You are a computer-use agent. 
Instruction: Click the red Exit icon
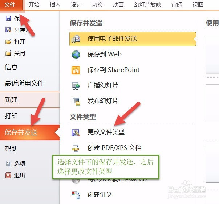(x=8, y=175)
